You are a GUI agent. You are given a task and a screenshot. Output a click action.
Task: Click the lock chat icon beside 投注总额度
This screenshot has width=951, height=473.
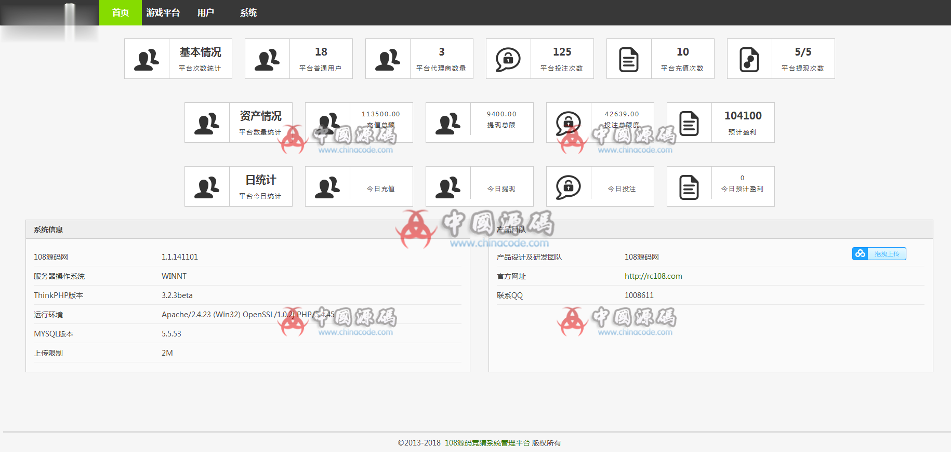pos(569,123)
